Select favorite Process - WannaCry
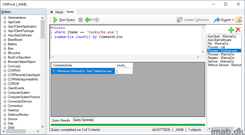Screen dimensions: 245x135 221,54
